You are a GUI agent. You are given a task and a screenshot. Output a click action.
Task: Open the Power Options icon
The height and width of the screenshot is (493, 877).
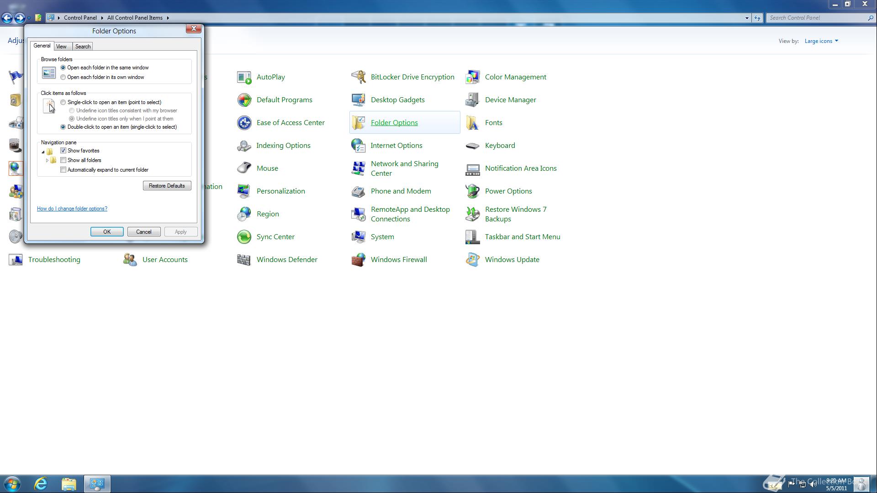[472, 191]
